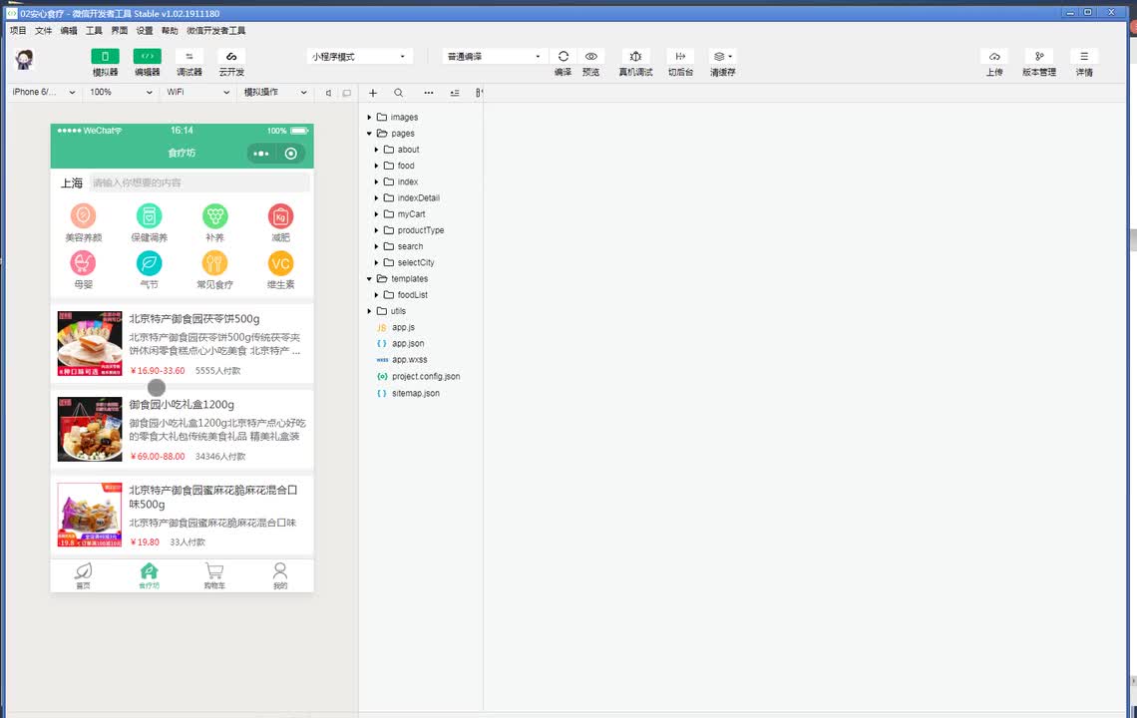Click the collapse-all tree icon
Viewport: 1137px width, 718px height.
[x=455, y=93]
